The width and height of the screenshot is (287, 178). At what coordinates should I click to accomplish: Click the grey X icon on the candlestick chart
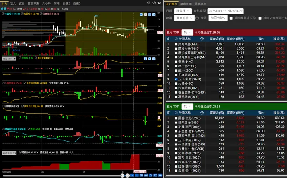click(x=145, y=15)
